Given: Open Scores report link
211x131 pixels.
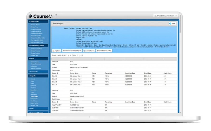Looking at the screenshot, I should [32, 92].
